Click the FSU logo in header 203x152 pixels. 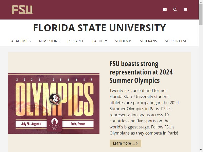(x=22, y=10)
